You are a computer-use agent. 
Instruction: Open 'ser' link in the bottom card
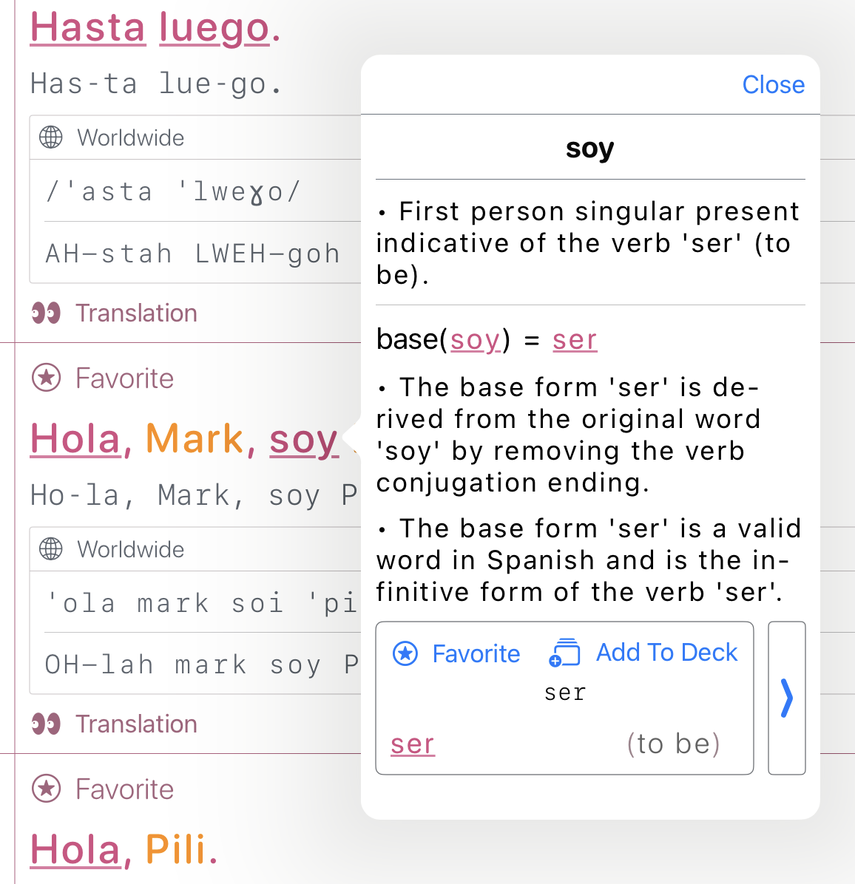(413, 744)
